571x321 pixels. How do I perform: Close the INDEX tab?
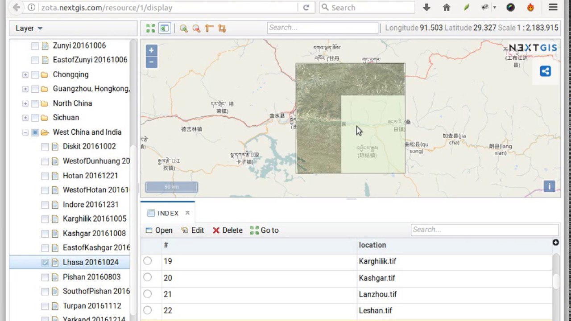187,213
